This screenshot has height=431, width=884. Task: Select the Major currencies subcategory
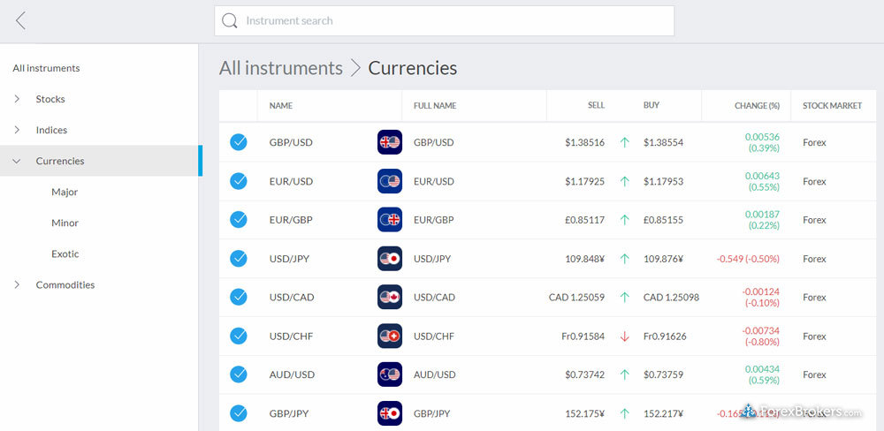tap(65, 192)
